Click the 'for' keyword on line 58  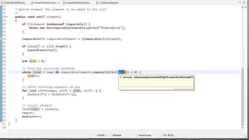[25, 91]
